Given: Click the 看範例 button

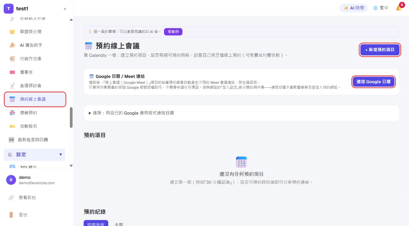Looking at the screenshot, I should pyautogui.click(x=173, y=32).
